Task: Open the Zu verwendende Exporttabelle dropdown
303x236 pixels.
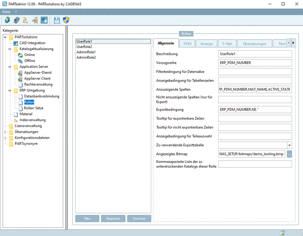Action: coord(289,145)
